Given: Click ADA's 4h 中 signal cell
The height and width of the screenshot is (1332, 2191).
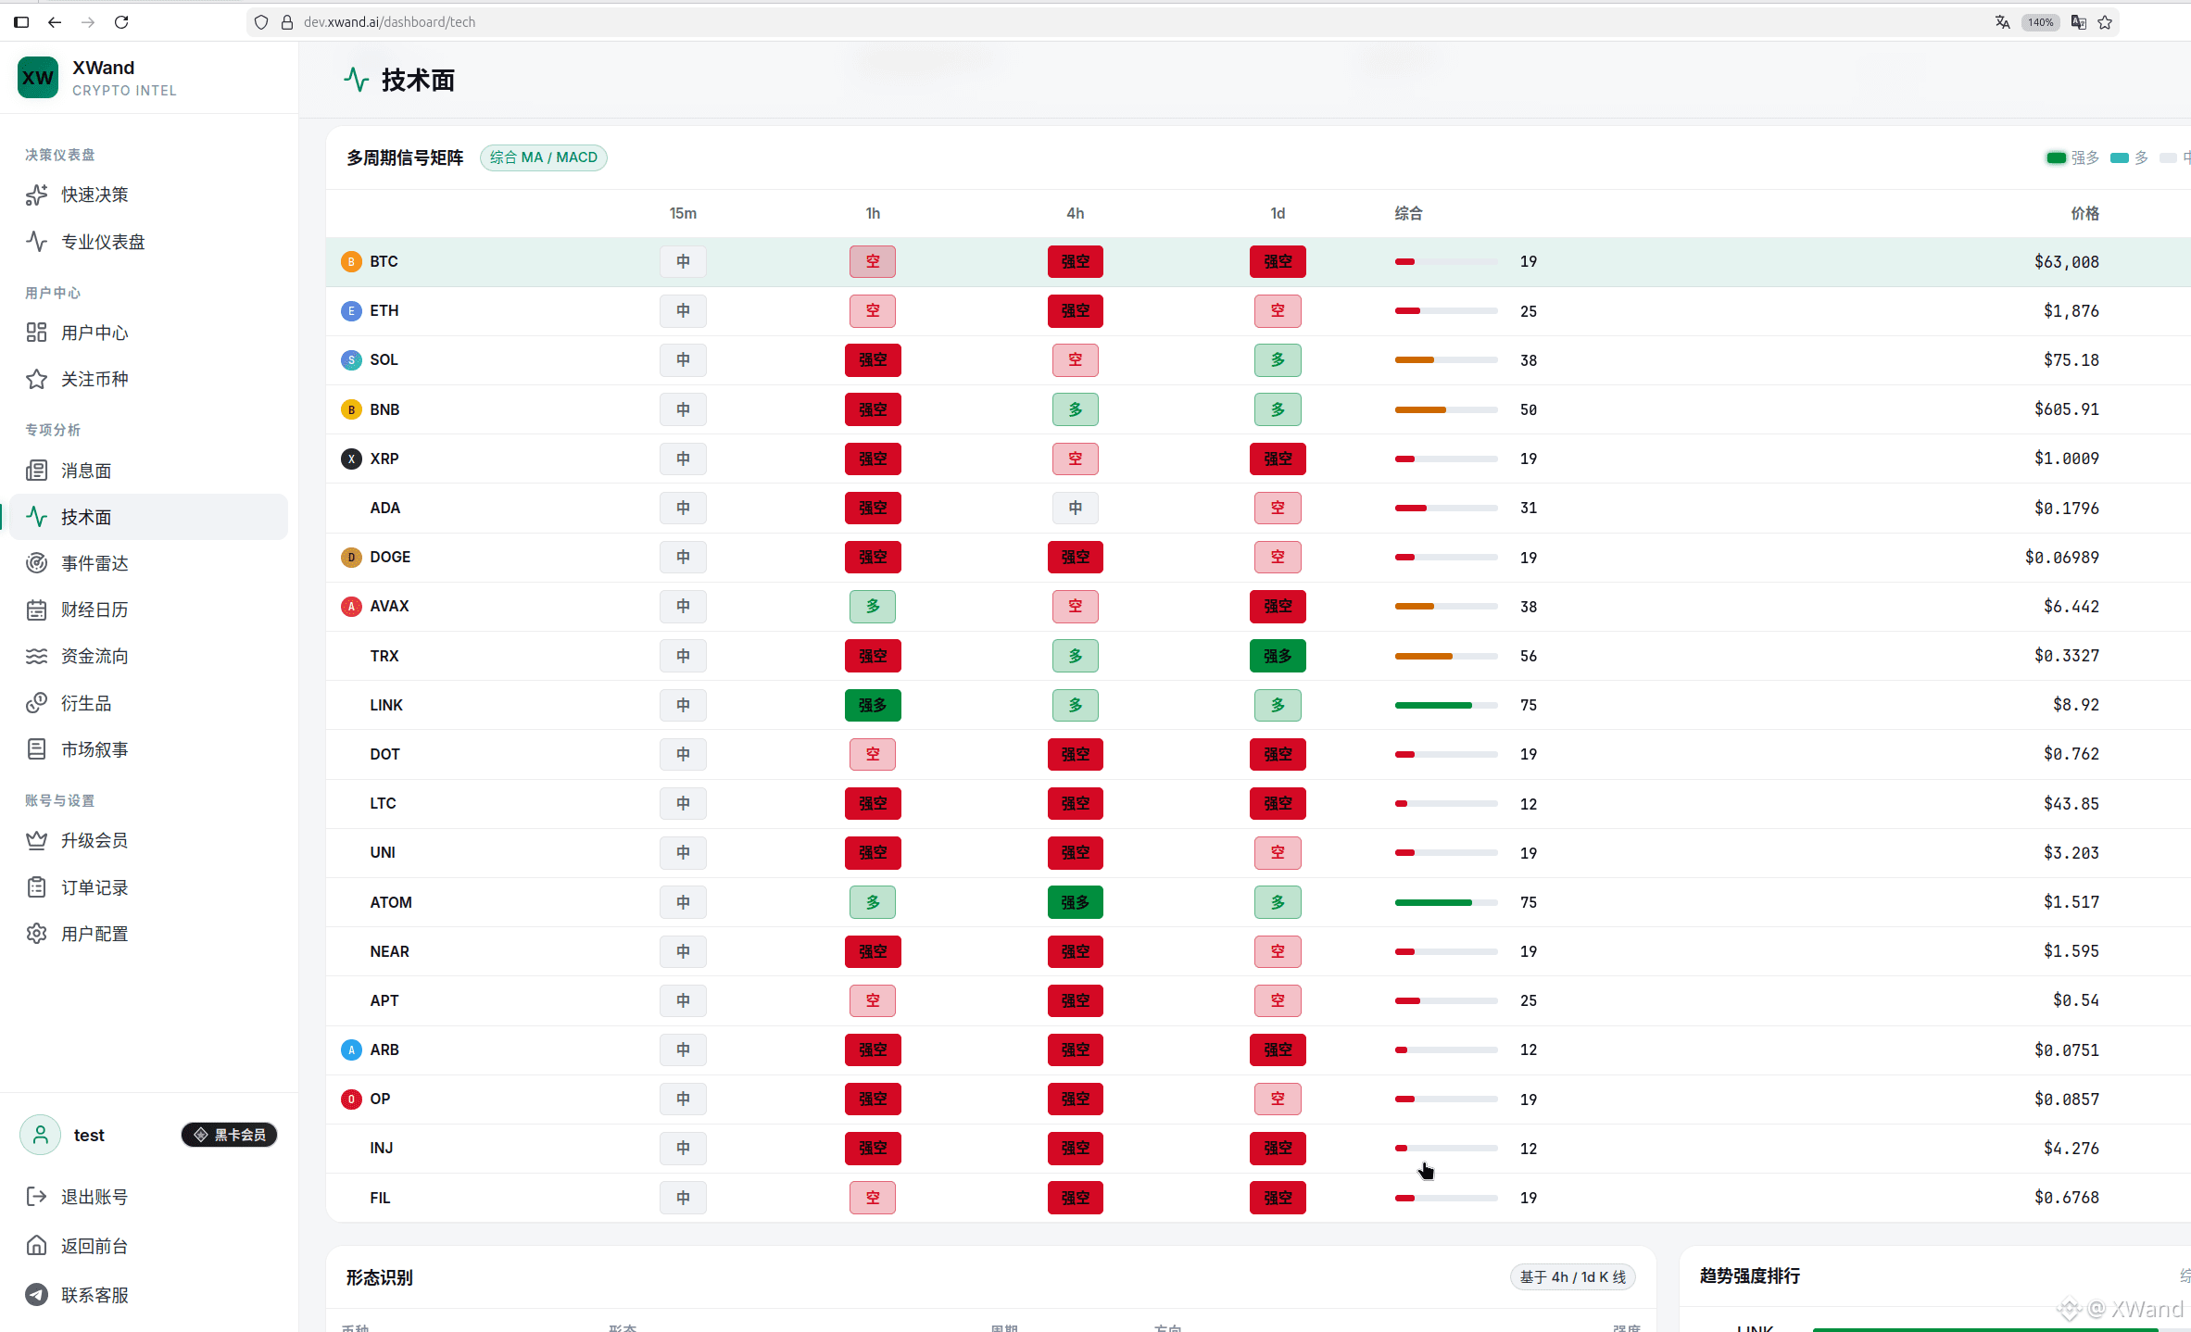Looking at the screenshot, I should 1075,509.
